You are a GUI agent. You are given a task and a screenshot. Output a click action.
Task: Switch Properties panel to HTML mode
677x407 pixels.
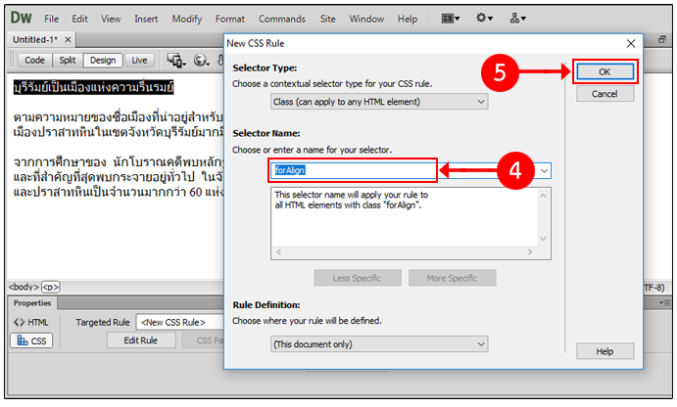pyautogui.click(x=31, y=322)
